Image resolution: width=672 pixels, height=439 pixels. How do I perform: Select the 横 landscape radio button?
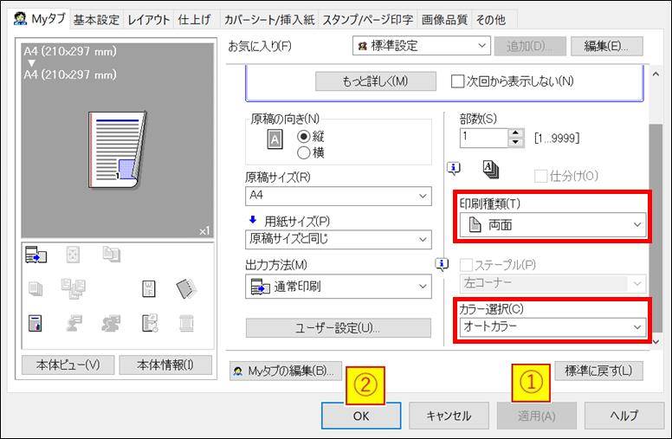pyautogui.click(x=303, y=152)
